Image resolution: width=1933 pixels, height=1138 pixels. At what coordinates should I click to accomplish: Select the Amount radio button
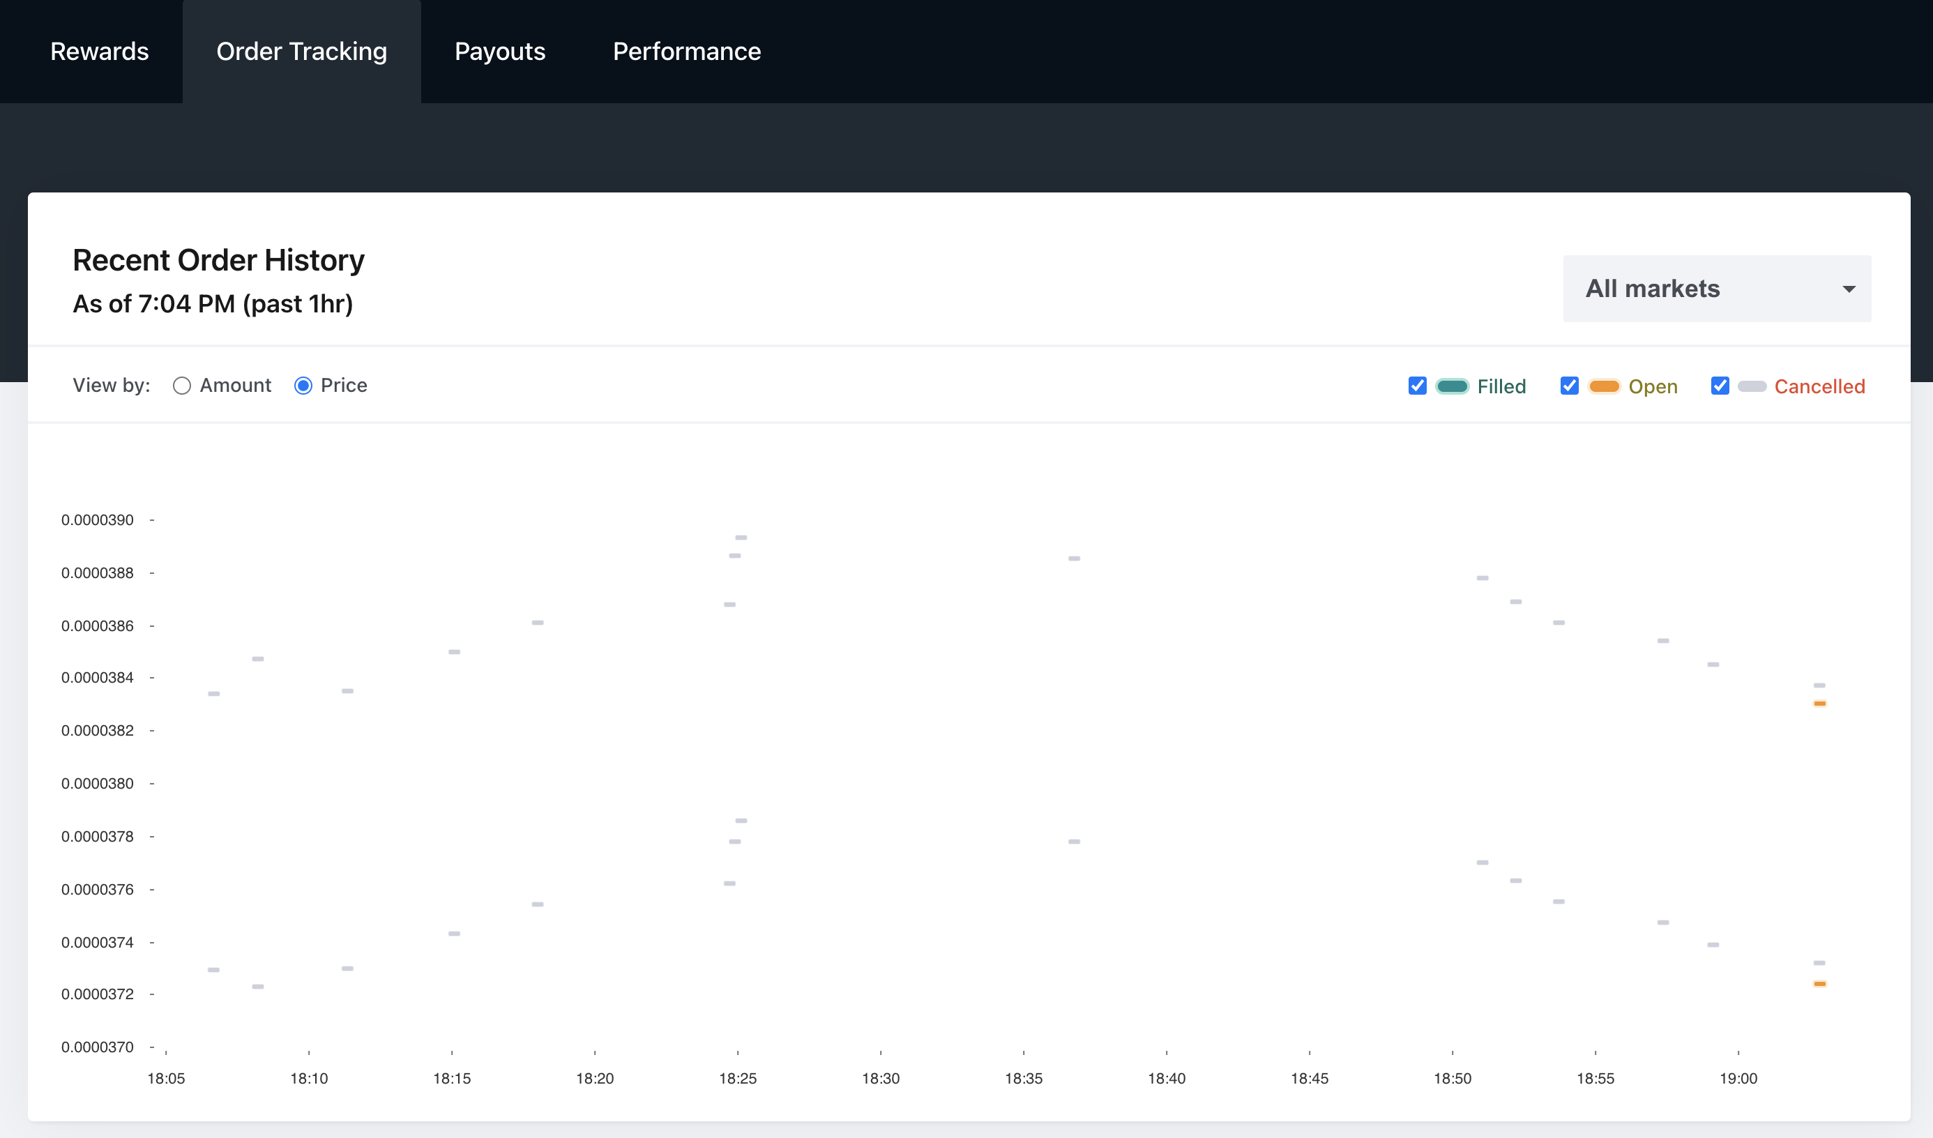(x=182, y=386)
